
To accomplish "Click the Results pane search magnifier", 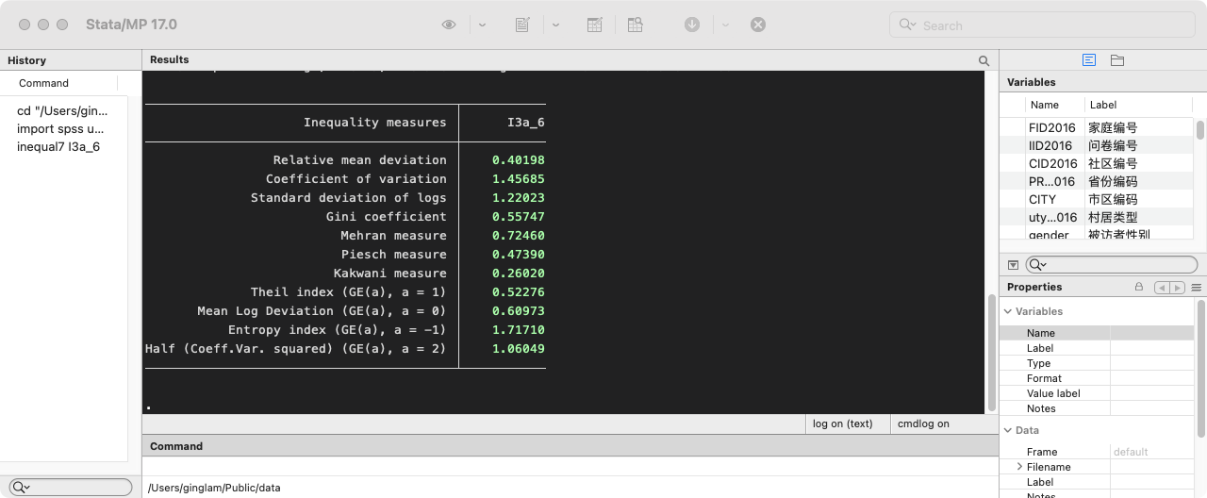I will coord(984,60).
